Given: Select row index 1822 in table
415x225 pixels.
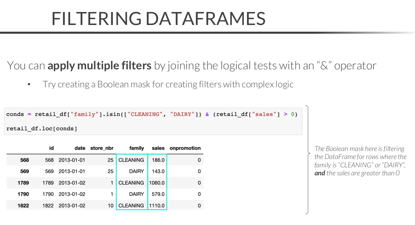Looking at the screenshot, I should 23,206.
